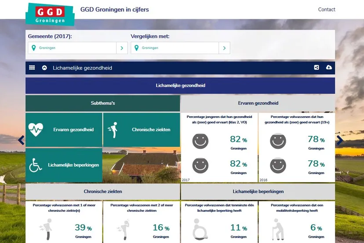
Task: Open the Contact page
Action: coord(326,10)
